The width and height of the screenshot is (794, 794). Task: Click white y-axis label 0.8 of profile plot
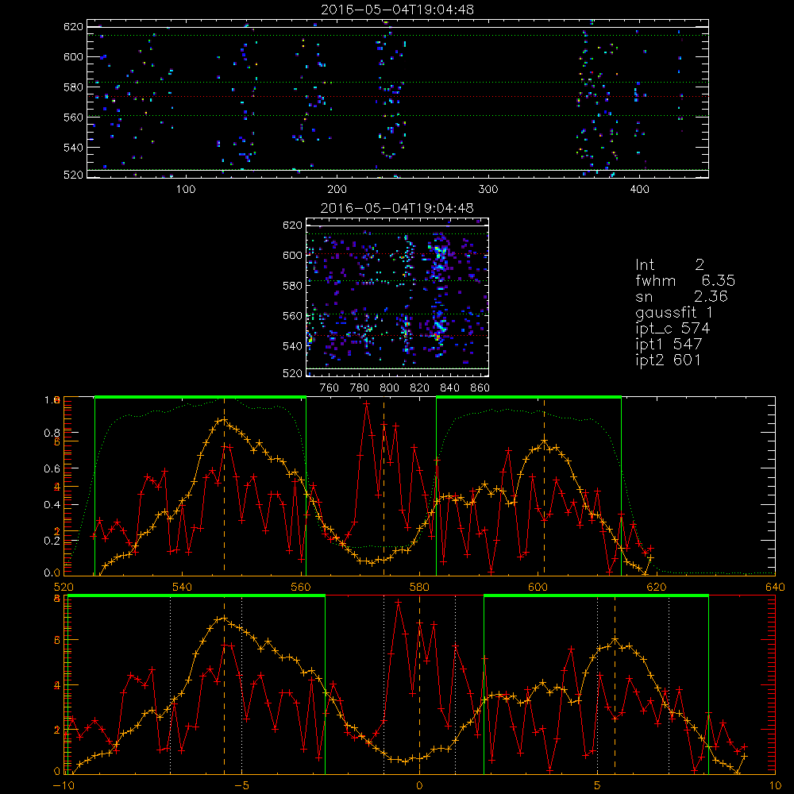[x=52, y=433]
